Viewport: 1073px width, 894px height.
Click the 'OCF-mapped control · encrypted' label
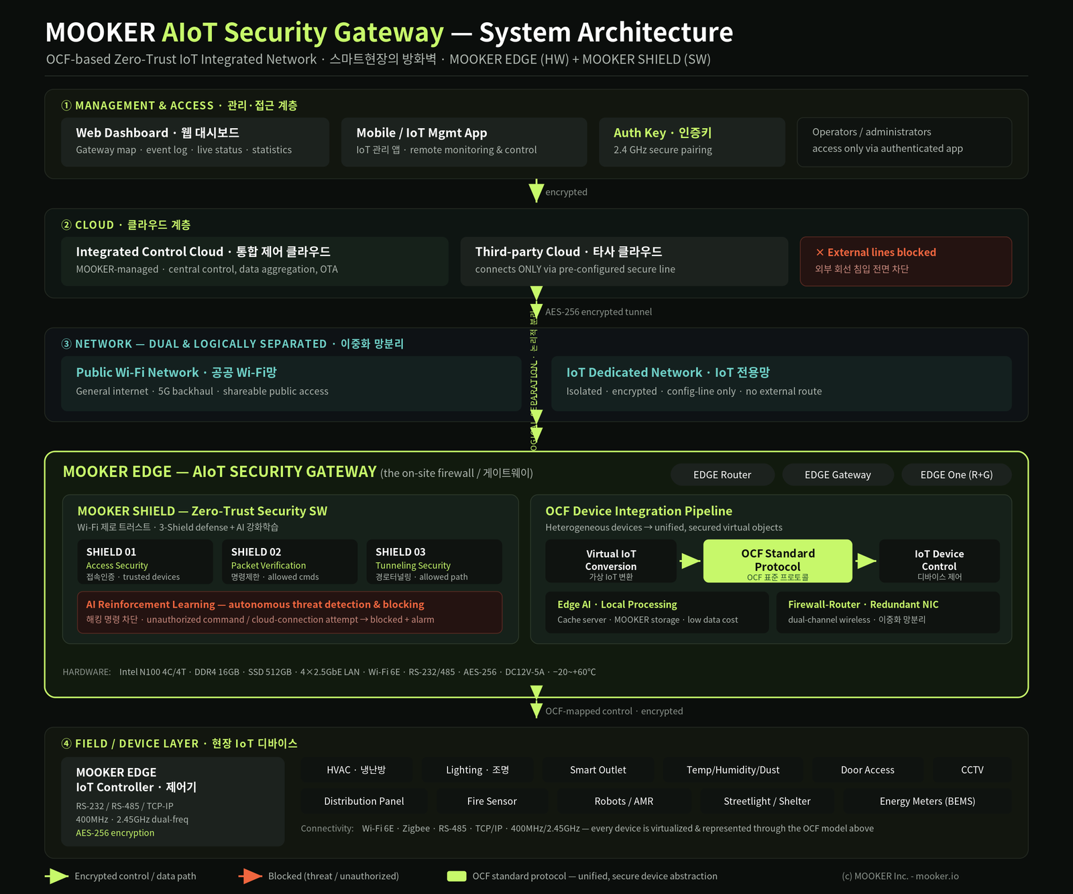[x=614, y=711]
